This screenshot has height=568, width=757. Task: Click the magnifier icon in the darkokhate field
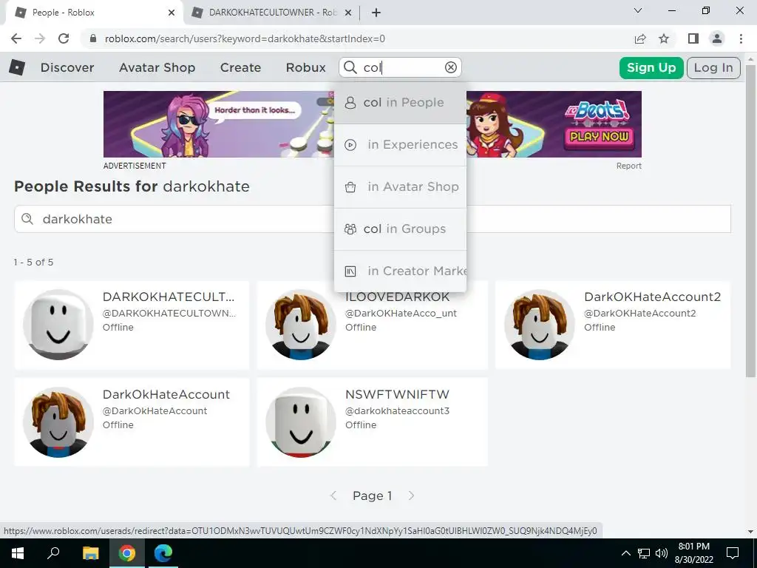(27, 219)
